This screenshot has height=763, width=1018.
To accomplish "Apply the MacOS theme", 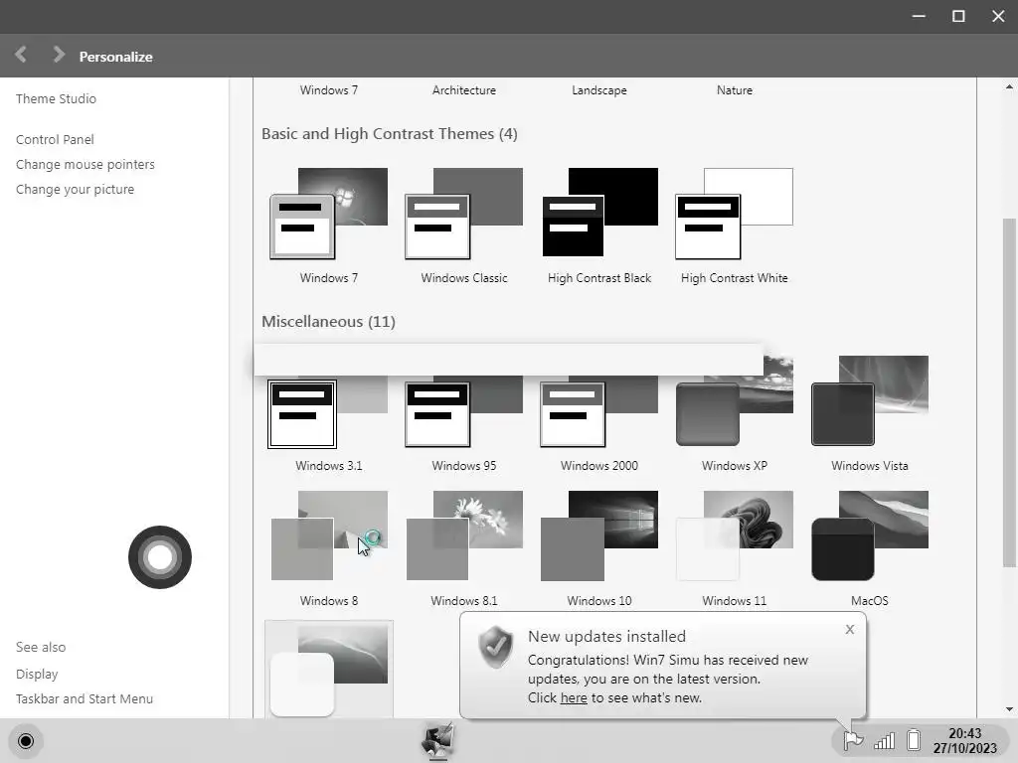I will point(869,535).
